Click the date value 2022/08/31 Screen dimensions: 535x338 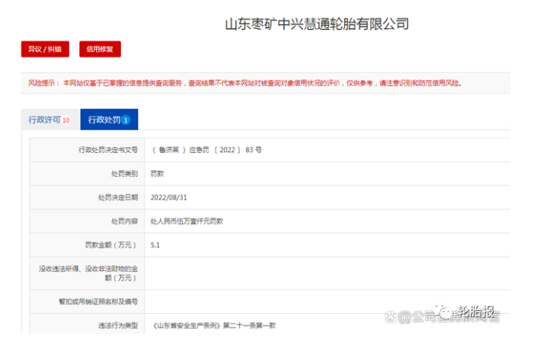[169, 198]
